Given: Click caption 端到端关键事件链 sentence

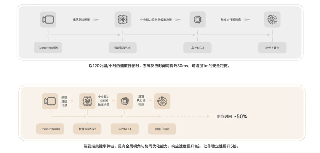Looking at the screenshot, I should [161, 146].
